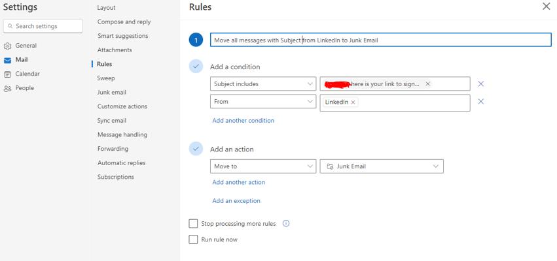Expand the Subject includes condition dropdown

[x=263, y=84]
